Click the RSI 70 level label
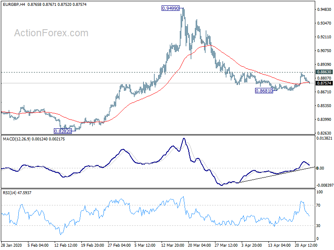 (318, 205)
